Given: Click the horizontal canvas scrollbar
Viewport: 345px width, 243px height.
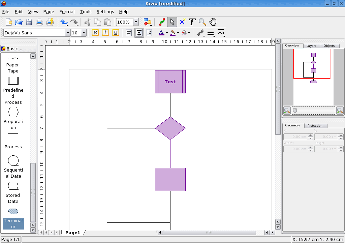Looking at the screenshot, I should [210, 233].
